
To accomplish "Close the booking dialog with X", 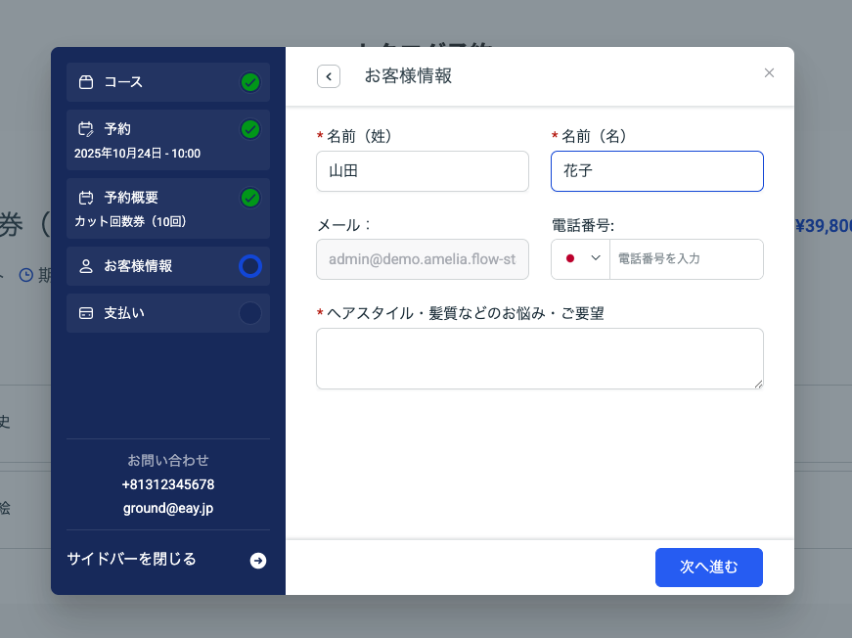I will coord(769,72).
